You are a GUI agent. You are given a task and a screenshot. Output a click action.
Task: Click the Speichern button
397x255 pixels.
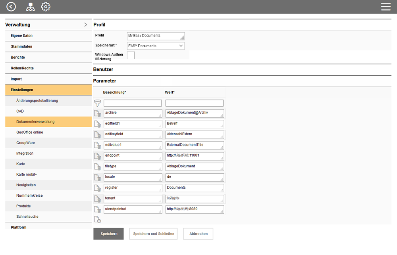(x=108, y=234)
